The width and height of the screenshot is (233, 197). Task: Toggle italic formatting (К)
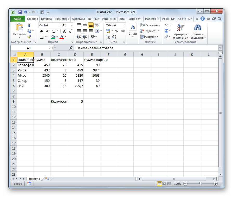(x=47, y=31)
